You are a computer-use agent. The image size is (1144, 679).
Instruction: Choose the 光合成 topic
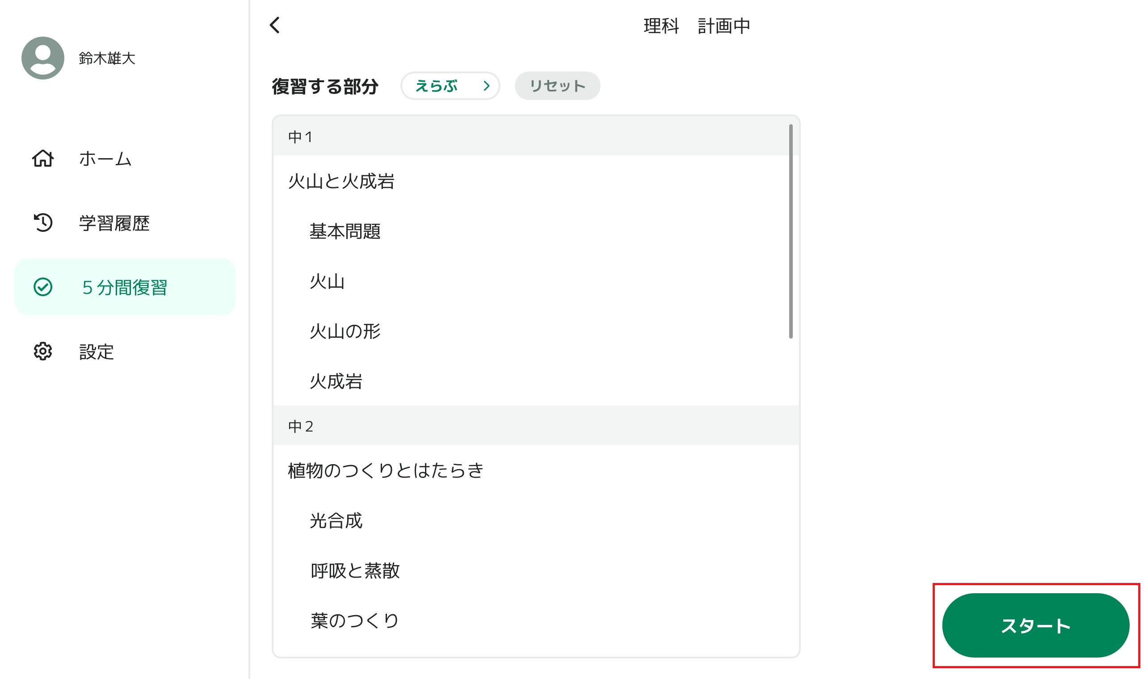coord(336,521)
